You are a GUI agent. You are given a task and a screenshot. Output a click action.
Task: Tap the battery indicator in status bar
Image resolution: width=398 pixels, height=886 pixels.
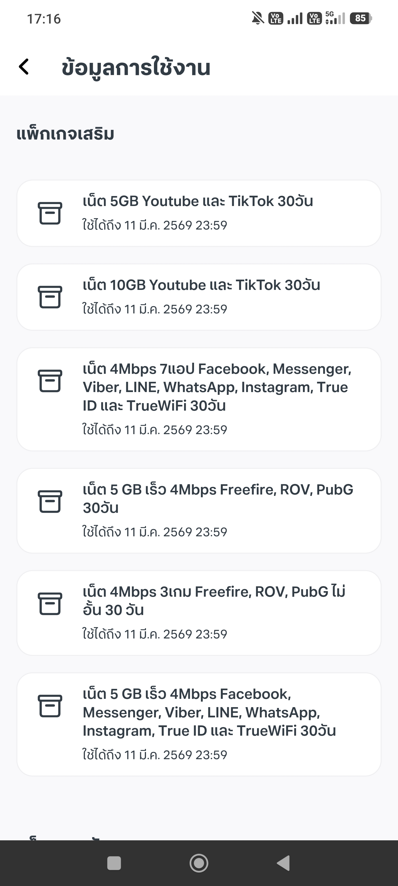point(360,18)
